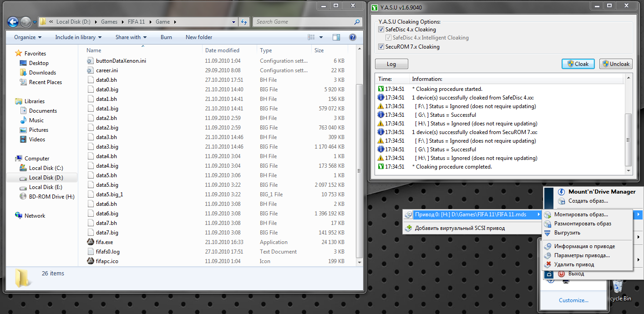Select the buttonDataXenon.ini file row

pyautogui.click(x=217, y=61)
